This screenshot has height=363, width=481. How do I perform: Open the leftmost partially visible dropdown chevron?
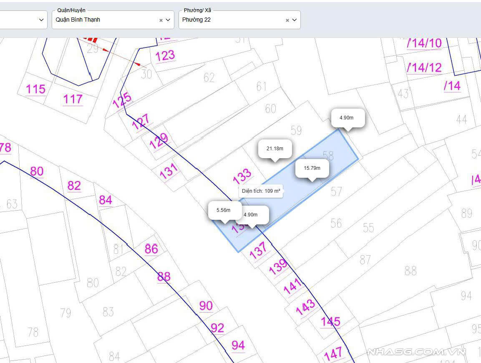pyautogui.click(x=41, y=20)
